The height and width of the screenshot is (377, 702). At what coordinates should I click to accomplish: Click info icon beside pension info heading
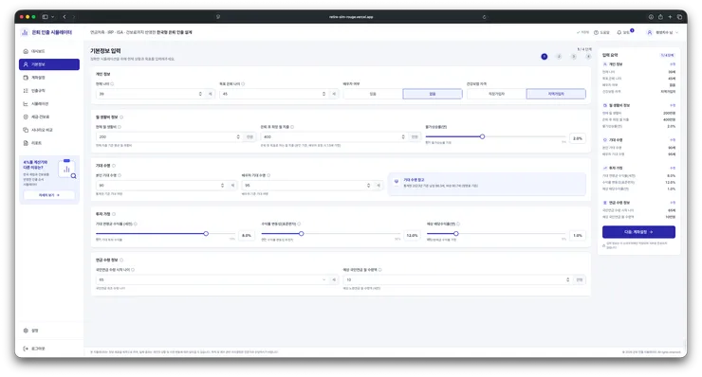[x=121, y=260]
